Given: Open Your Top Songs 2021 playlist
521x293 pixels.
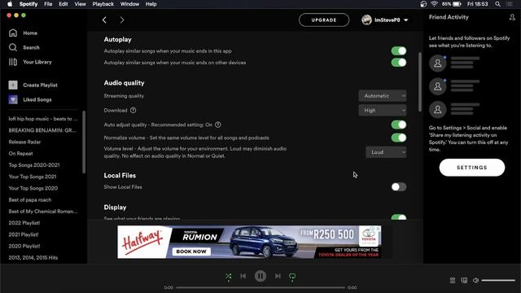Looking at the screenshot, I should [x=33, y=177].
